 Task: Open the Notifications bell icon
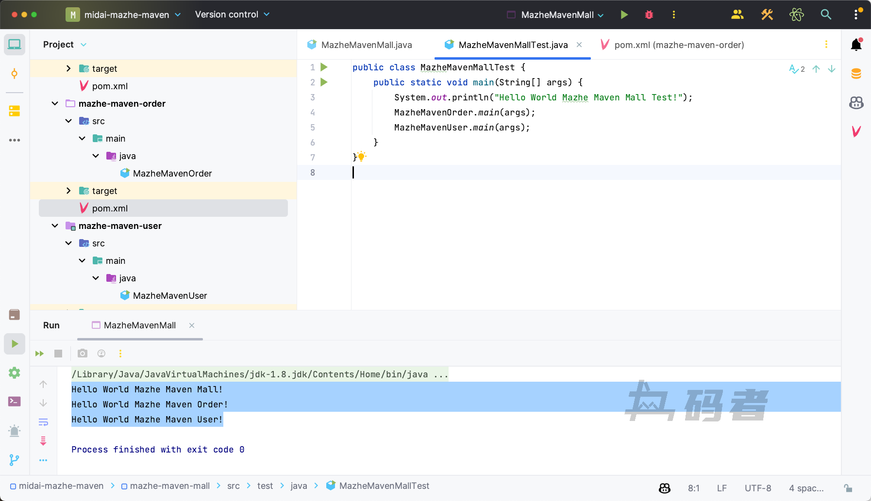pyautogui.click(x=856, y=45)
